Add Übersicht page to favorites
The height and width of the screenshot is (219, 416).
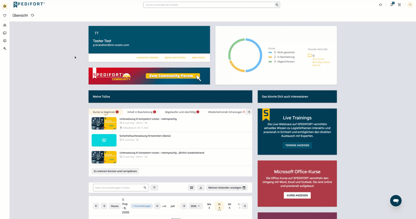(32, 15)
